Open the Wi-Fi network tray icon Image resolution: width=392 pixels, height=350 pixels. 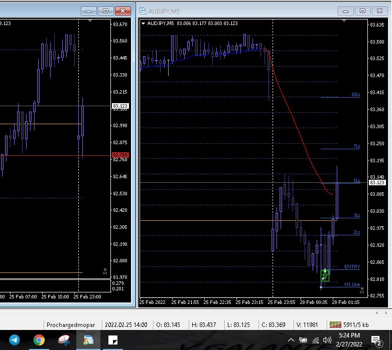(x=316, y=340)
